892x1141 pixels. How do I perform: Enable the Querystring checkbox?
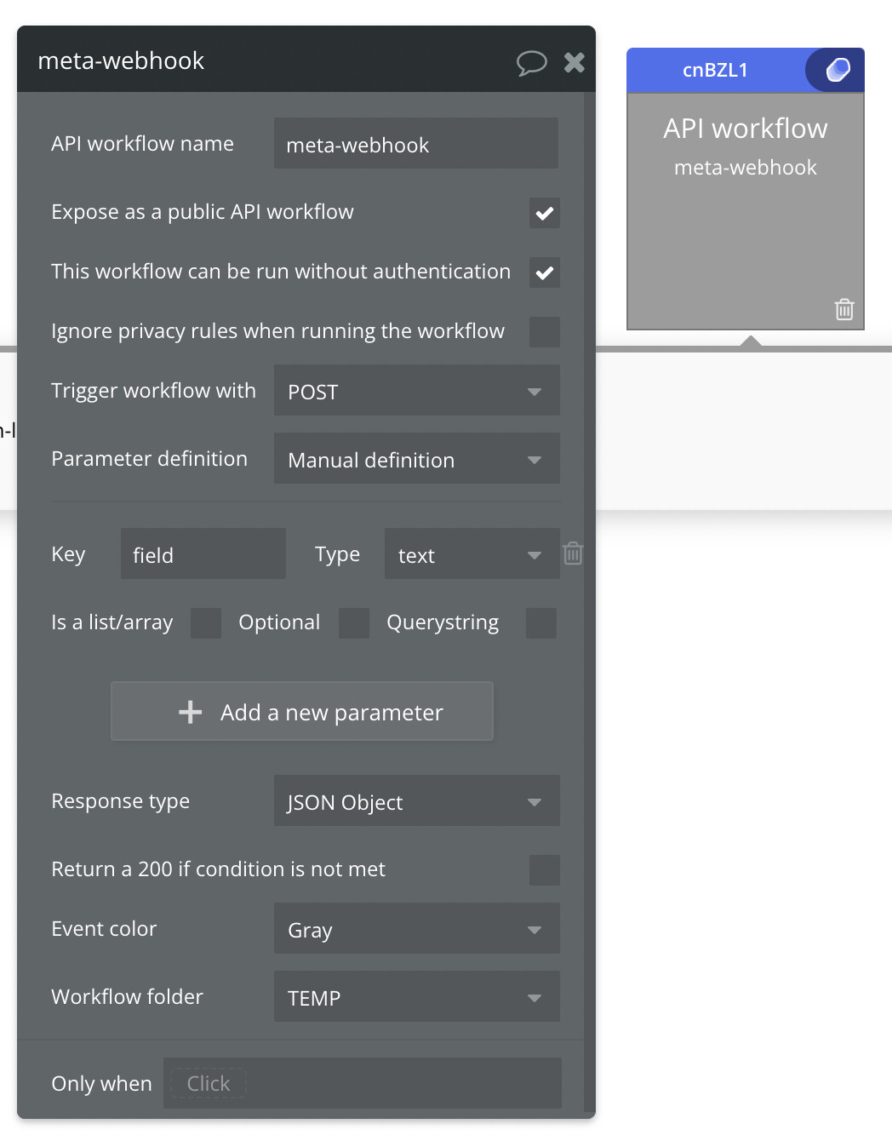pos(541,623)
